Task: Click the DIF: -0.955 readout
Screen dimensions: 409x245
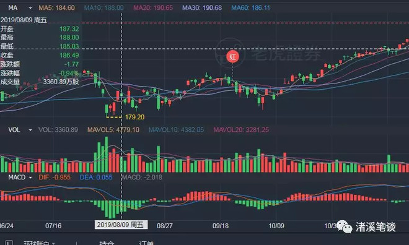Action: point(55,178)
